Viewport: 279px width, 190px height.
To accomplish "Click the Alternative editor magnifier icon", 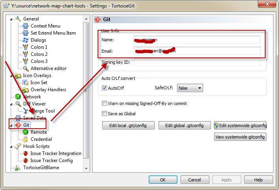I will 26,68.
